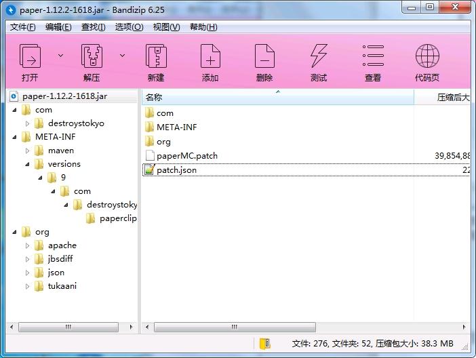Click the Extract (解压) toolbar icon
476x358 pixels.
click(x=92, y=56)
